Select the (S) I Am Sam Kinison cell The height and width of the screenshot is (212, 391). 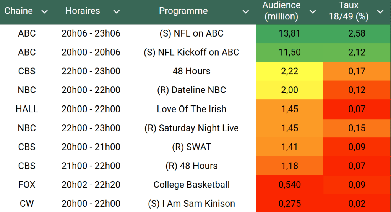click(191, 204)
